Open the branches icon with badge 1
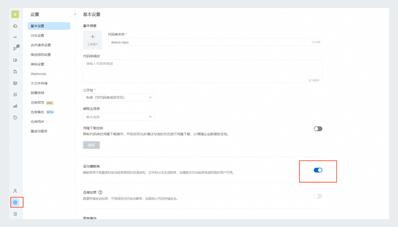This screenshot has height=227, width=398. coord(16,48)
